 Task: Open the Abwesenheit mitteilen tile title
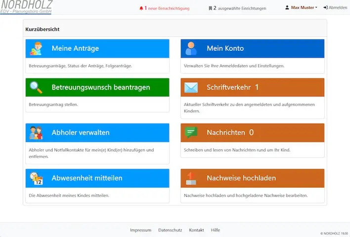point(87,178)
